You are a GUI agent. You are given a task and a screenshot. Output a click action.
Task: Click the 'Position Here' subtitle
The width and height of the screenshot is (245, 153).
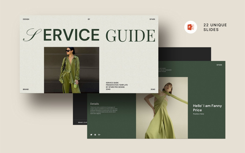[198, 114]
